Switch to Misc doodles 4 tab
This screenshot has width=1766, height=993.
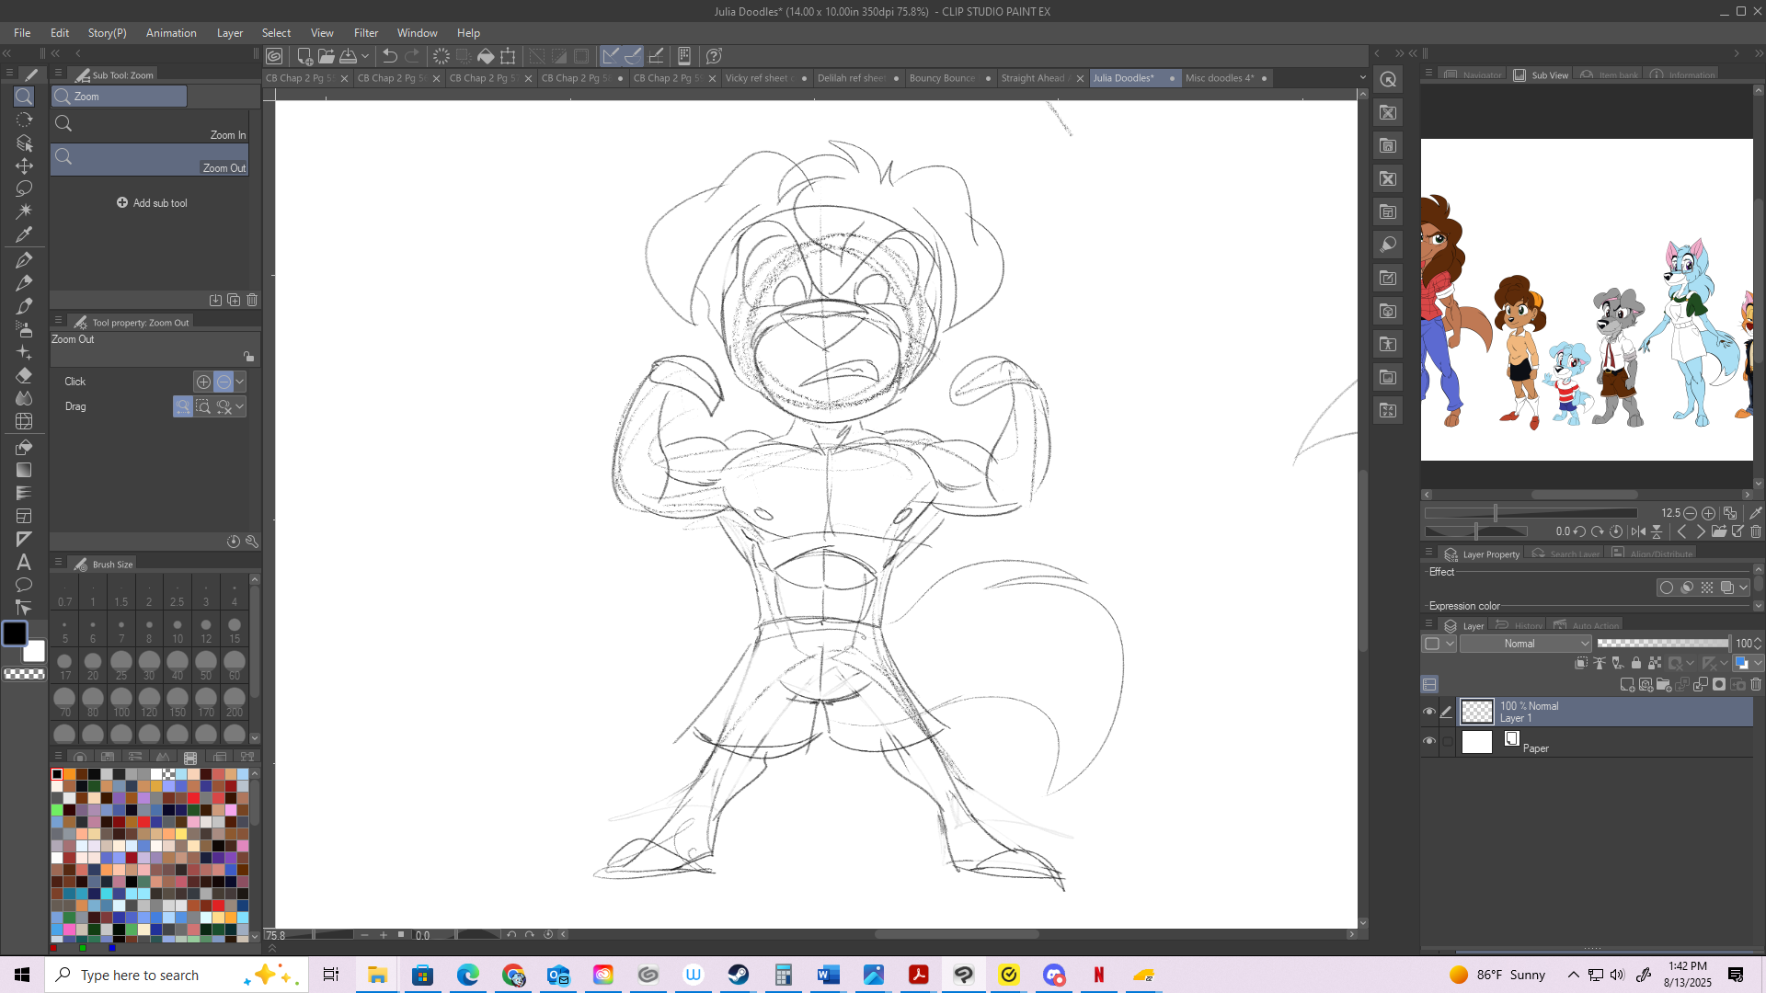(x=1218, y=78)
